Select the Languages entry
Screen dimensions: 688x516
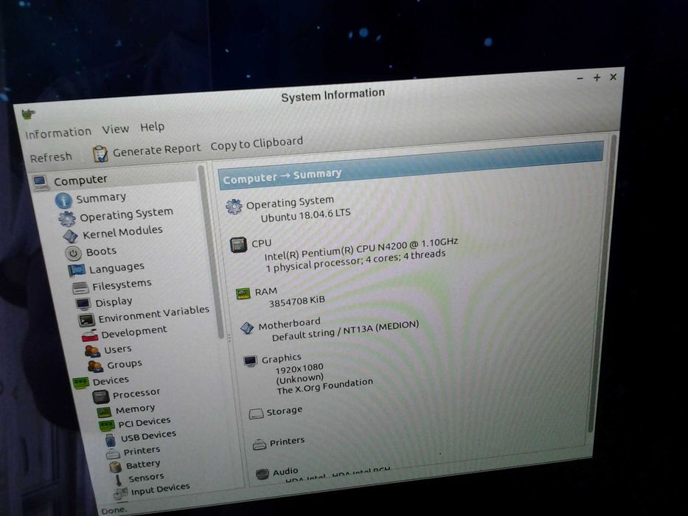(117, 268)
